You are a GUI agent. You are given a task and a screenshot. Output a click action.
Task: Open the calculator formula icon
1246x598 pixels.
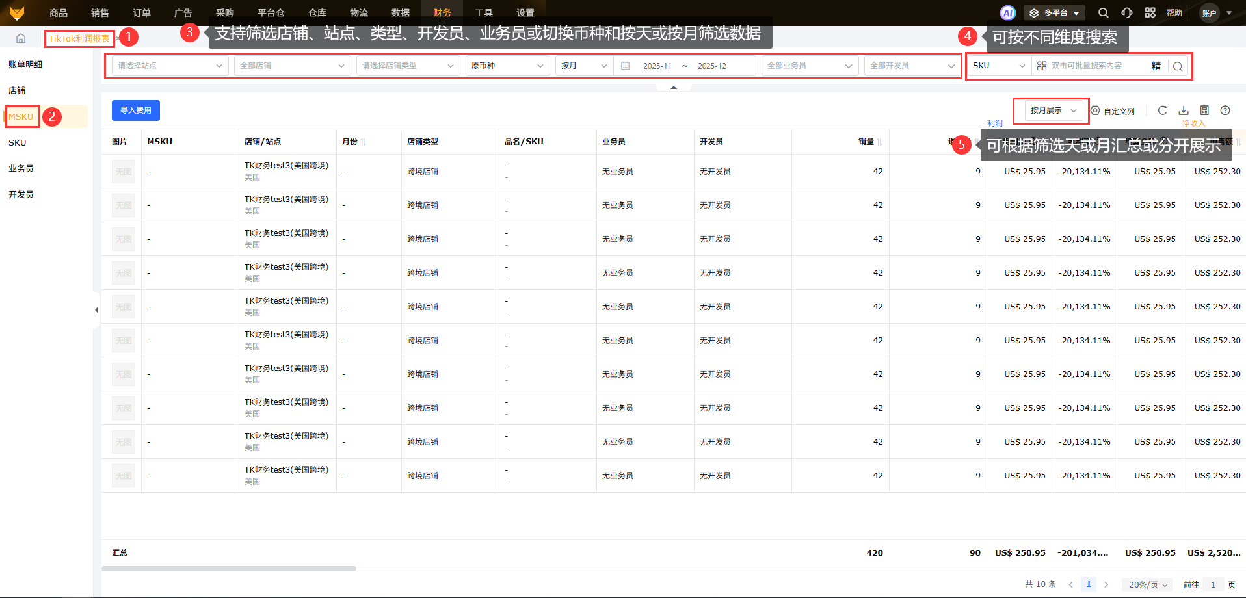[1204, 110]
